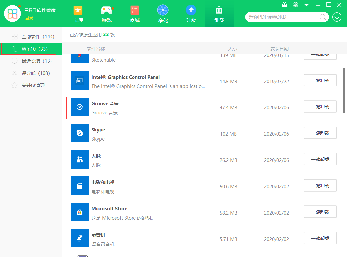The image size is (347, 257).
Task: Click the 人脉 people app icon
Action: click(x=79, y=159)
